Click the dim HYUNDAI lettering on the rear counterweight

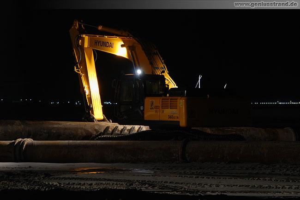(224, 111)
